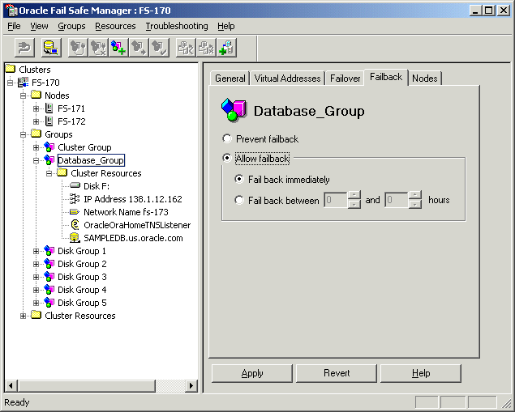Open the Help menu
The width and height of the screenshot is (515, 412).
point(226,26)
